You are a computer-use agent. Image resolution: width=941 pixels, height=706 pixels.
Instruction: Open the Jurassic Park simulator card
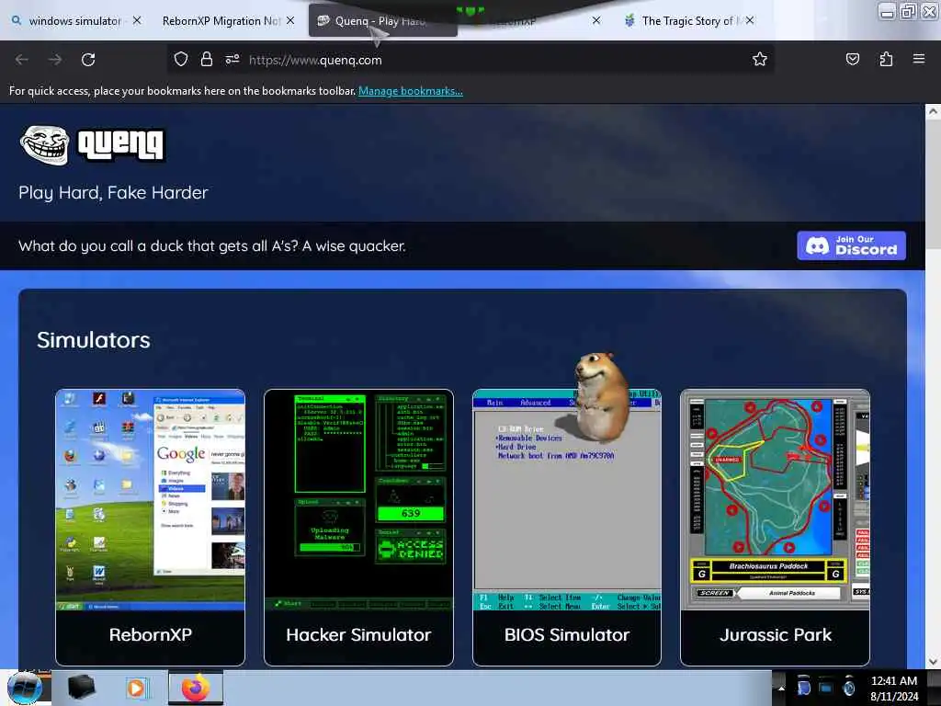tap(775, 528)
